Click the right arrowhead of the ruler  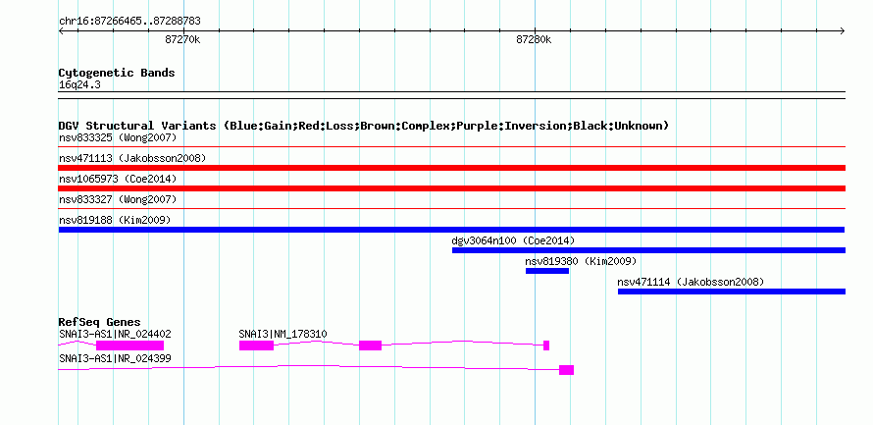point(843,31)
